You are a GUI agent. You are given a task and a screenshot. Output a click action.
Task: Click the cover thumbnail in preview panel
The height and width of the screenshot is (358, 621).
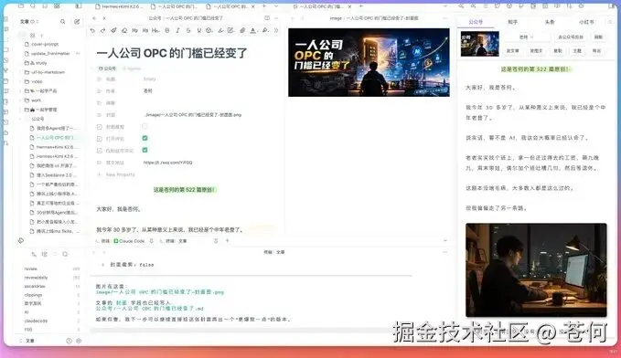click(x=479, y=44)
